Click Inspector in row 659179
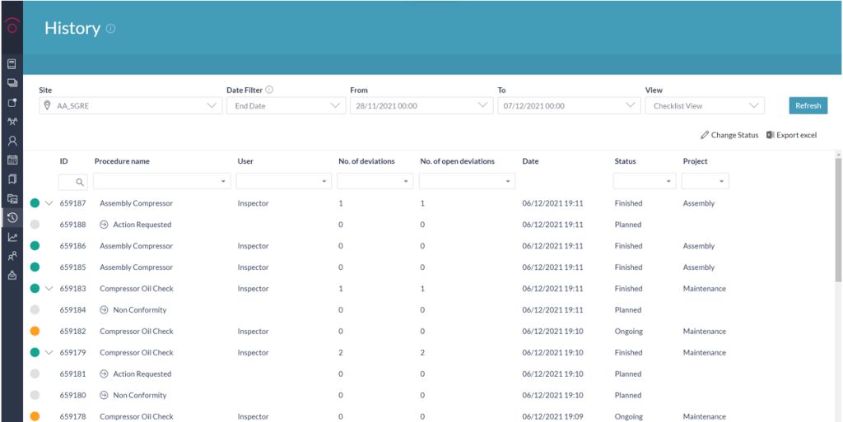The image size is (843, 422). pyautogui.click(x=253, y=353)
